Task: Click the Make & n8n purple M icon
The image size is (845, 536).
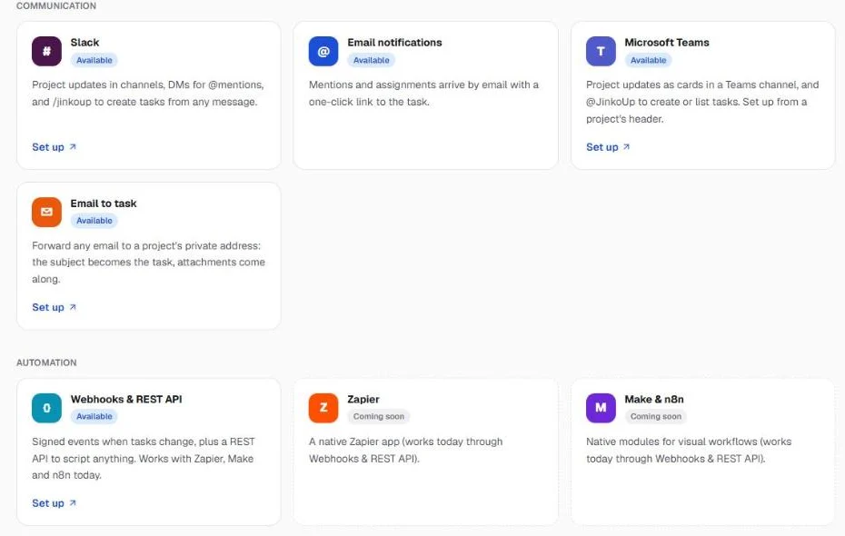Action: (601, 408)
